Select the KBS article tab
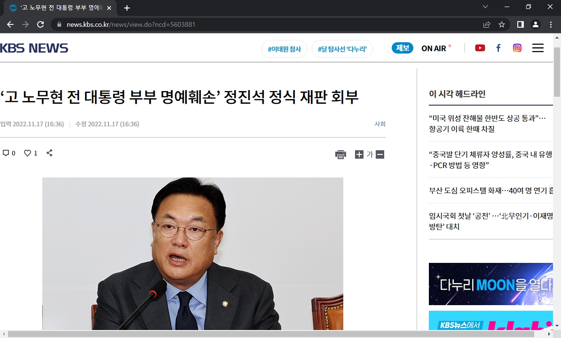 [60, 8]
